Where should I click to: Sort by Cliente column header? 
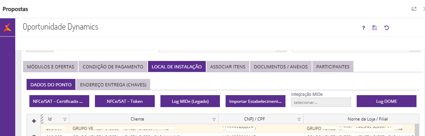click(137, 119)
